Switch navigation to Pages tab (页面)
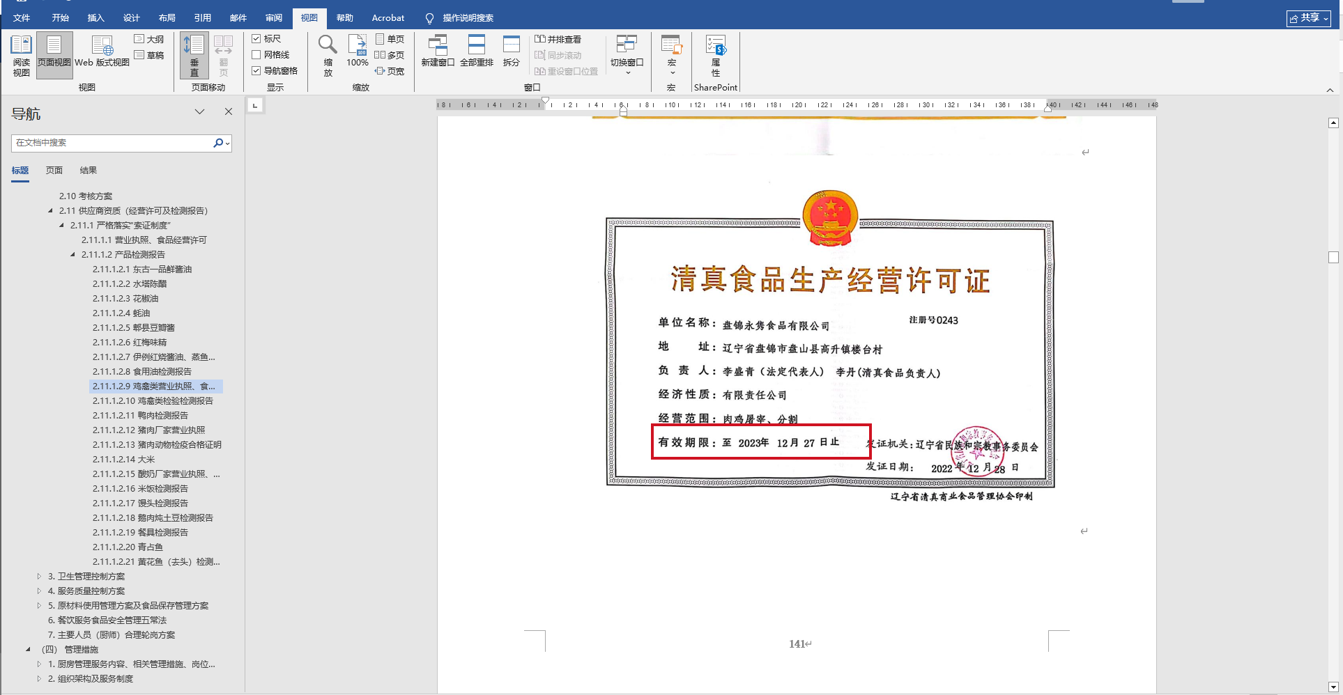The height and width of the screenshot is (695, 1343). pos(54,171)
